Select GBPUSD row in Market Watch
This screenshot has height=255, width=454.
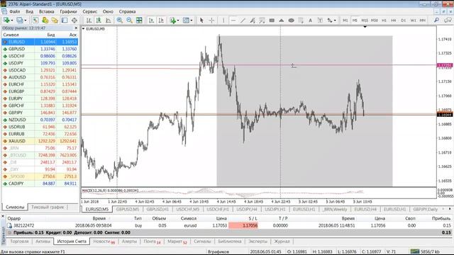click(x=40, y=49)
